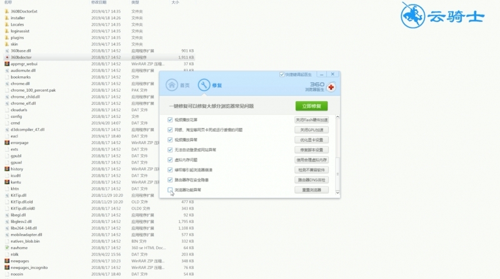
Task: Uncheck the 视频播放异常 checkbox
Action: point(170,140)
